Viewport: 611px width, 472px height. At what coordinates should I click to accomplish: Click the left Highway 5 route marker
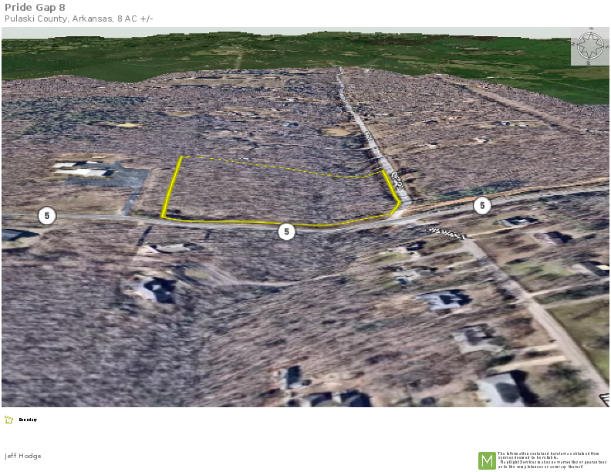pyautogui.click(x=47, y=216)
